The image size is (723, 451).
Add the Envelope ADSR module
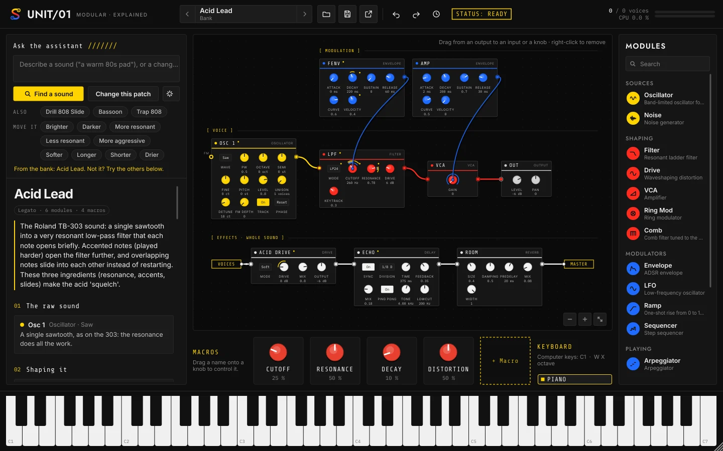click(633, 269)
